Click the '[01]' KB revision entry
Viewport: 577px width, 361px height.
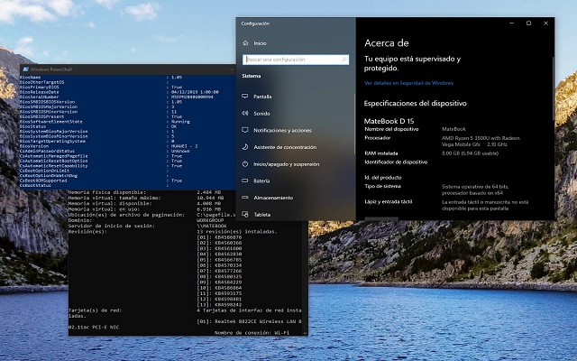(219, 237)
